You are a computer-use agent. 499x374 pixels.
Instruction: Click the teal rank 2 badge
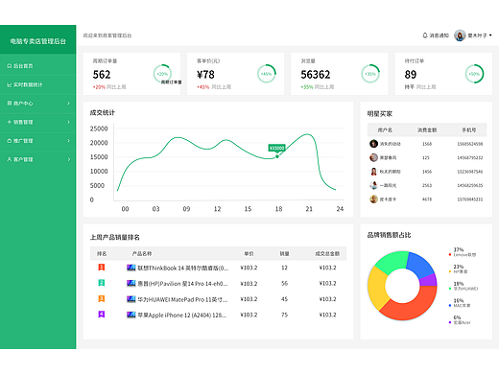[x=102, y=283]
